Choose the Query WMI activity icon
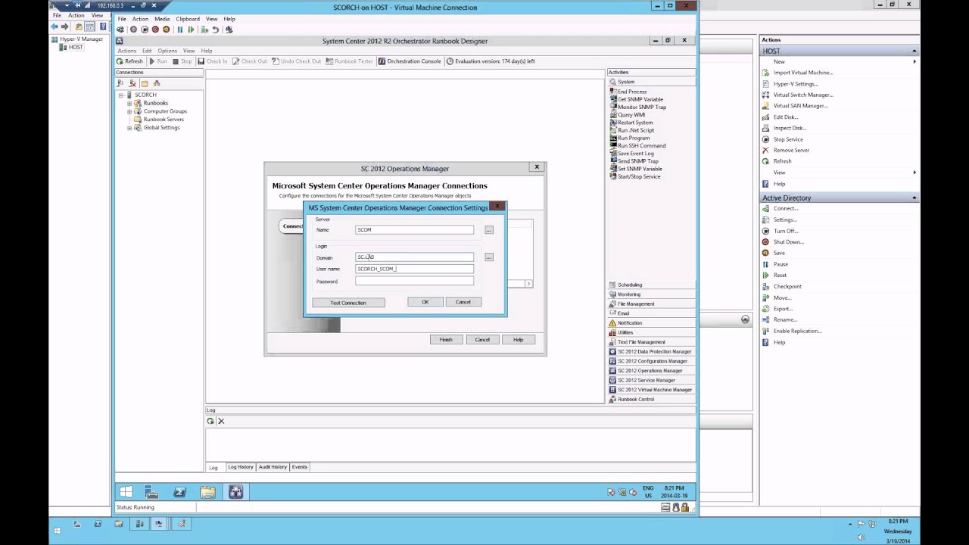Screen dimensions: 969x545 point(613,115)
